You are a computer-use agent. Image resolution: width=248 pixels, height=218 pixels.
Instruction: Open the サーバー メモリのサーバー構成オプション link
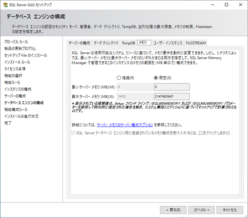point(125,125)
